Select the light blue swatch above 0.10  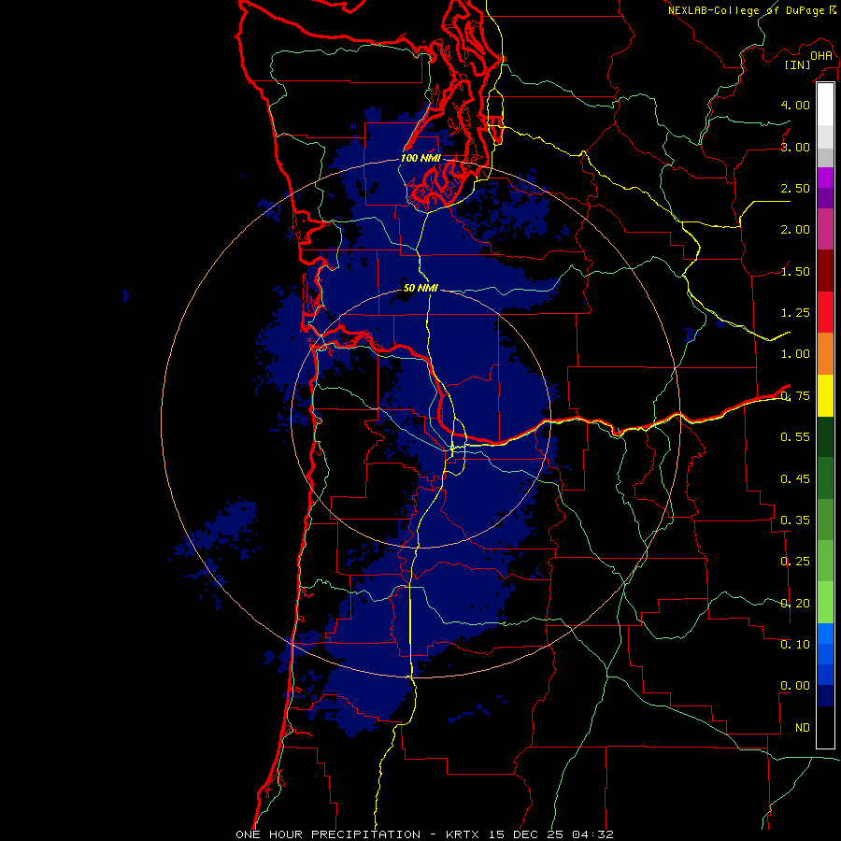coord(825,634)
